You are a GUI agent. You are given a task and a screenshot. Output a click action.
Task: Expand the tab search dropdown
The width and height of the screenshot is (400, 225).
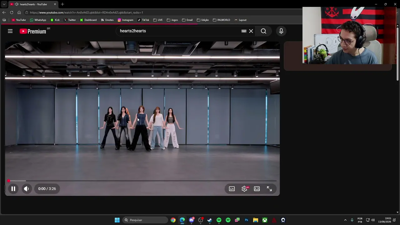pyautogui.click(x=4, y=4)
